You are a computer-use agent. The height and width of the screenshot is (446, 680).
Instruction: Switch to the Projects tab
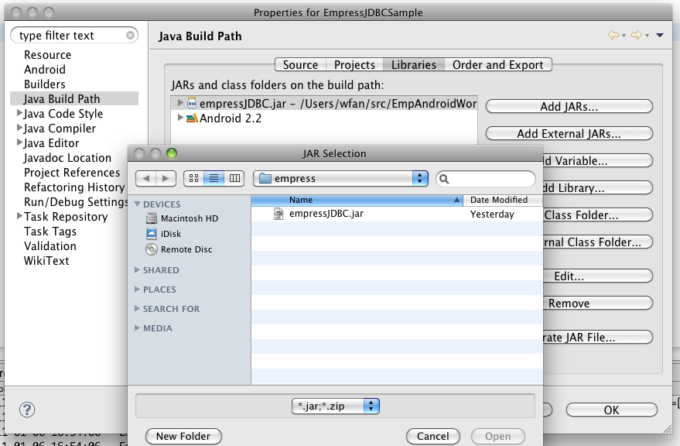354,65
